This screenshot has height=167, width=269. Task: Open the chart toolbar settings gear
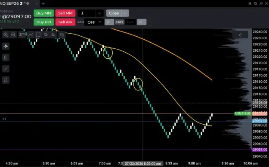46,35
